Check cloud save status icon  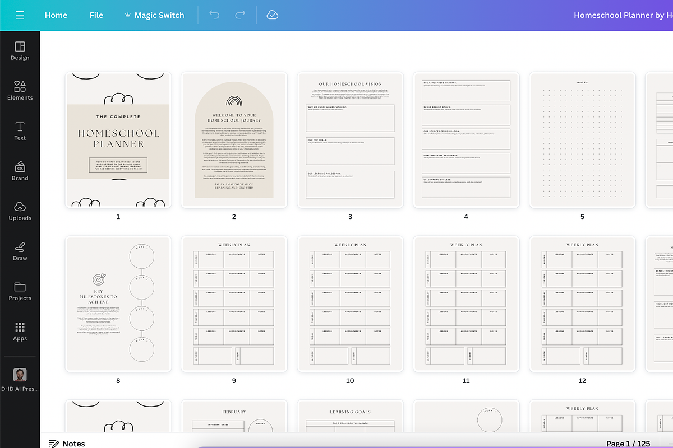(x=273, y=15)
